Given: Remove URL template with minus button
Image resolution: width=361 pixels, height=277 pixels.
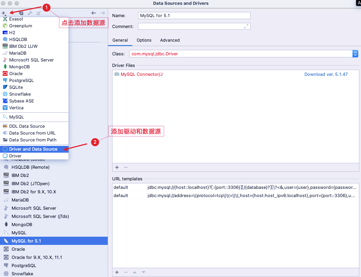Looking at the screenshot, I should coord(126,272).
